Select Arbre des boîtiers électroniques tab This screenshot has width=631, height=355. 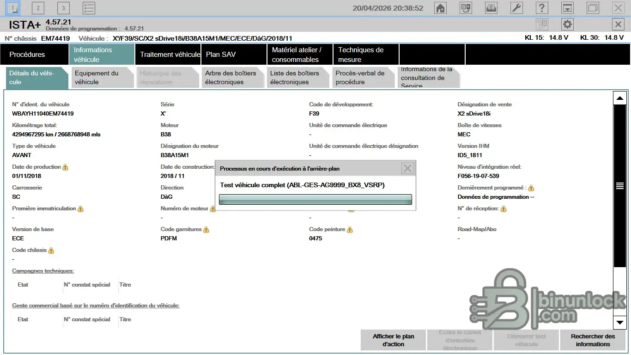click(x=231, y=78)
